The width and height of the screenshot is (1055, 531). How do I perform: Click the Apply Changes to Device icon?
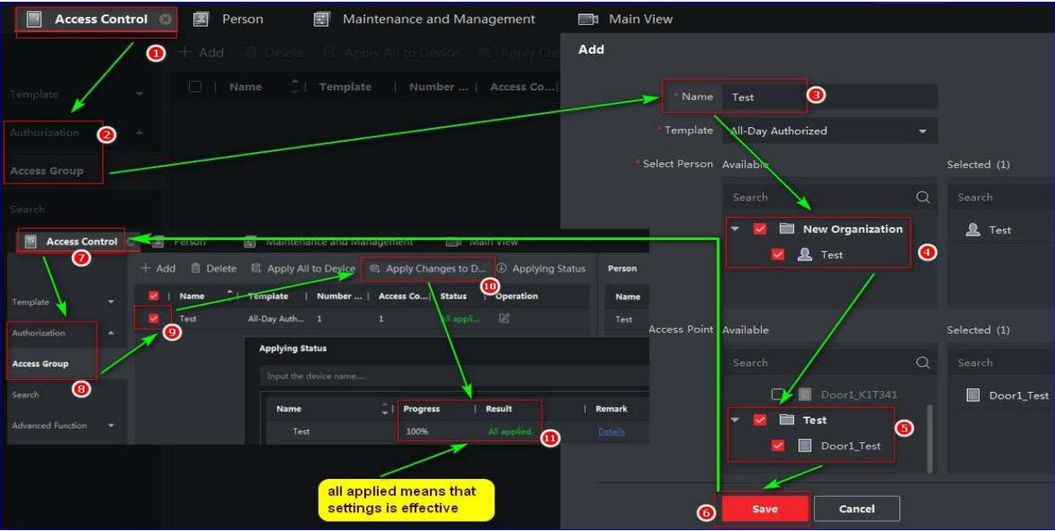[x=374, y=269]
